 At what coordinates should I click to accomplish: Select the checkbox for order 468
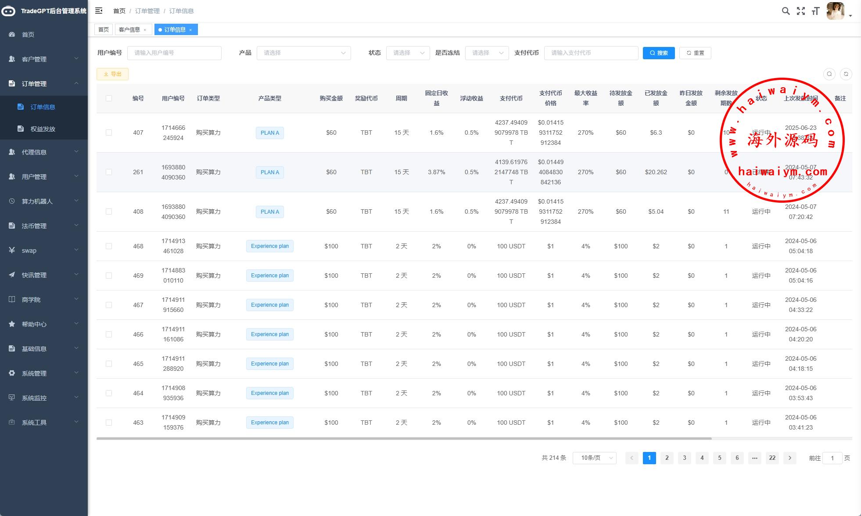click(x=109, y=246)
